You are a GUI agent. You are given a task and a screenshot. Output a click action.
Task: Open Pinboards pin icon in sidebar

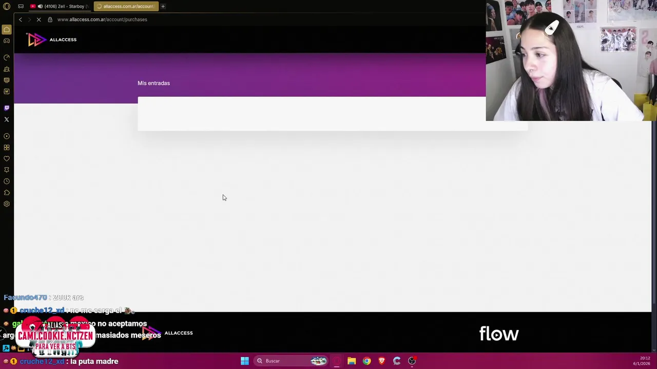7,170
